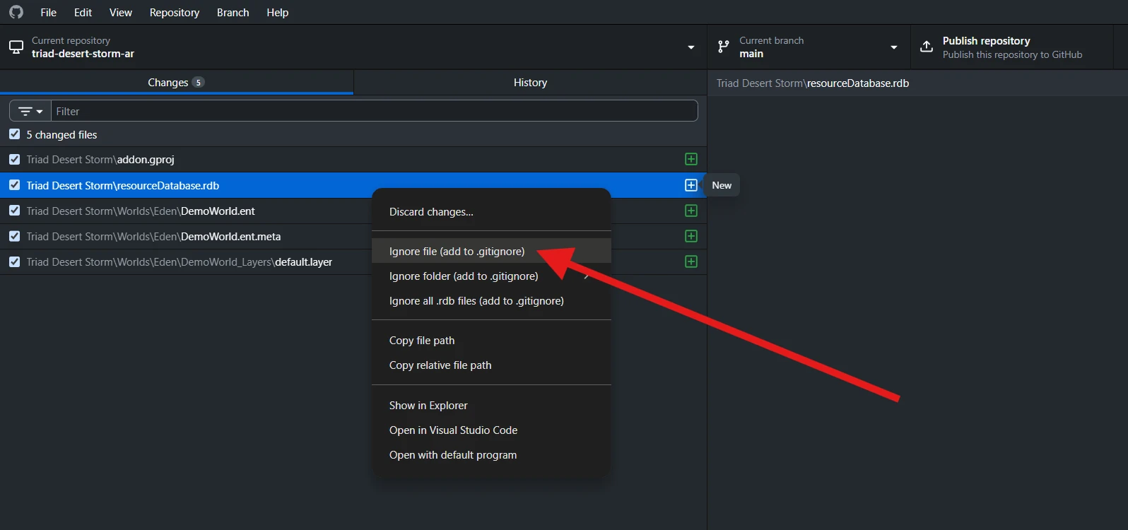Screen dimensions: 1128x530
Task: Choose Ignore file (add to .gitignore)
Action: (x=491, y=252)
